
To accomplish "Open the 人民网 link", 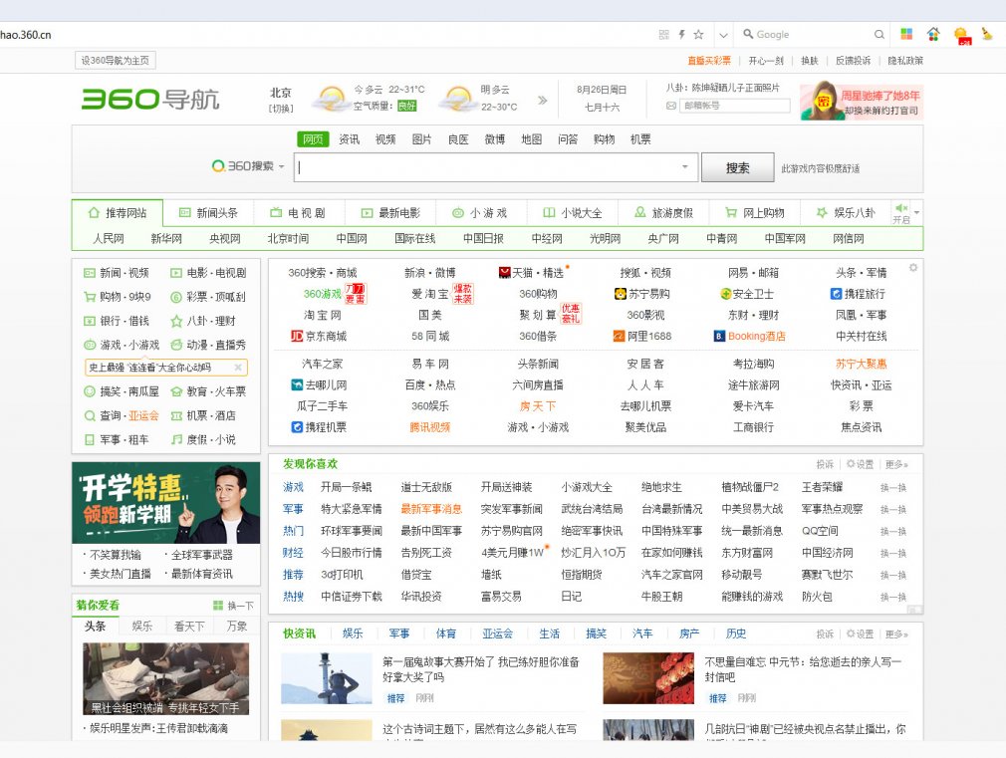I will click(109, 239).
